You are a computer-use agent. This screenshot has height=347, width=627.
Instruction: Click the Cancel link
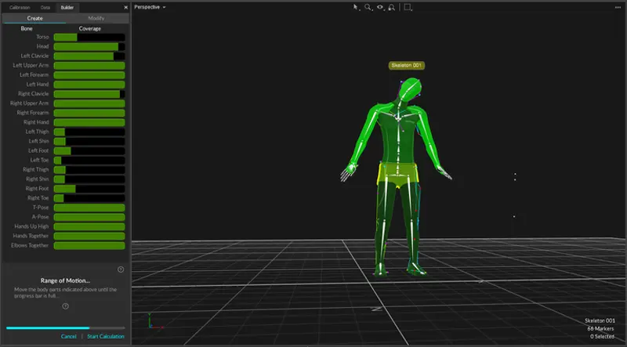coord(68,336)
